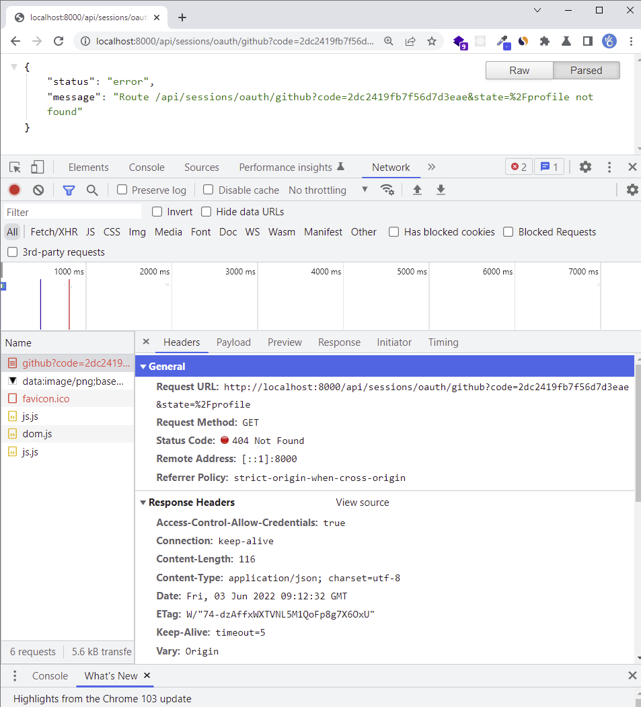Tick the Hide data URLs checkbox

click(206, 212)
